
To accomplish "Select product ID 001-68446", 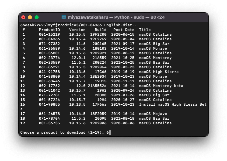I will [49, 81].
